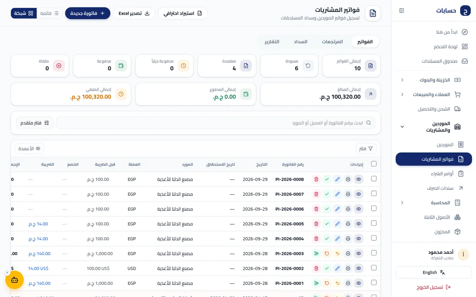Approve invoice PI-2026-0007
The height and width of the screenshot is (297, 476).
click(x=327, y=194)
